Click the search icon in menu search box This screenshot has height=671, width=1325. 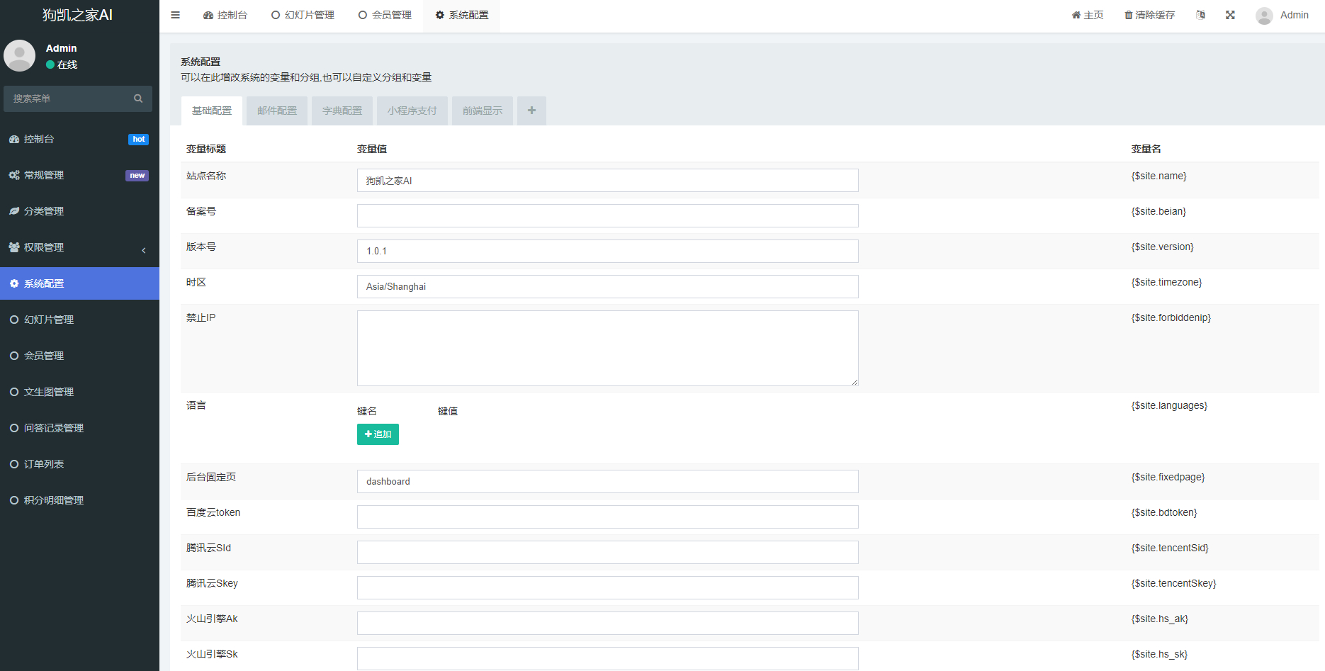click(x=138, y=98)
